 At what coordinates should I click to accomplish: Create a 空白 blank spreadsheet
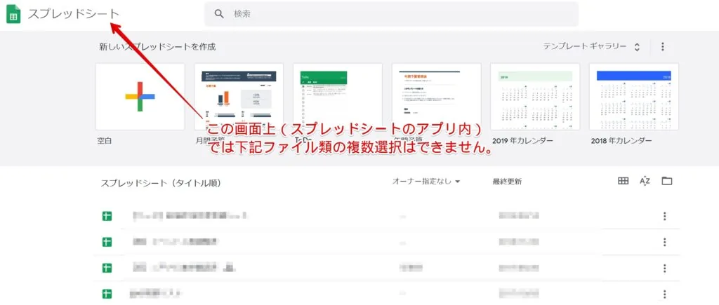click(140, 97)
